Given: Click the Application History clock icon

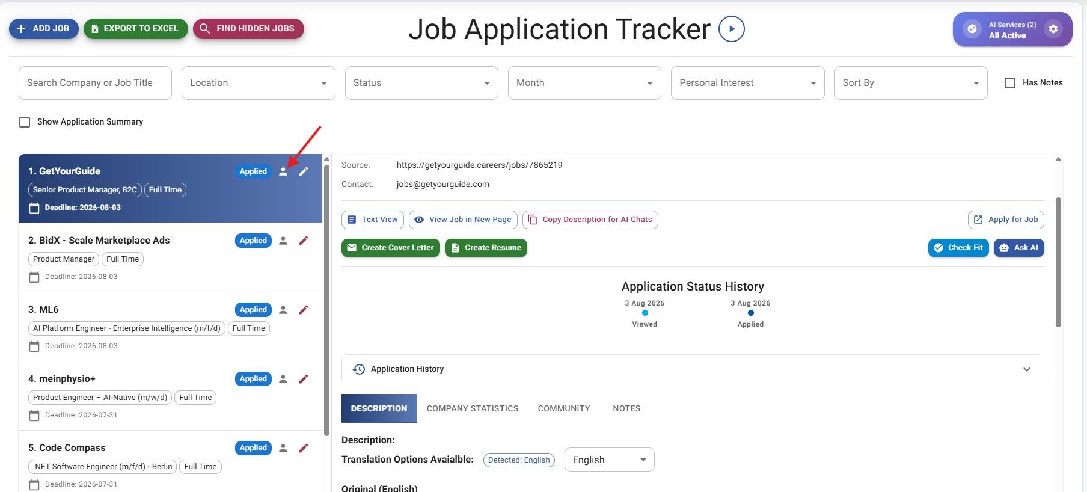Looking at the screenshot, I should click(359, 369).
